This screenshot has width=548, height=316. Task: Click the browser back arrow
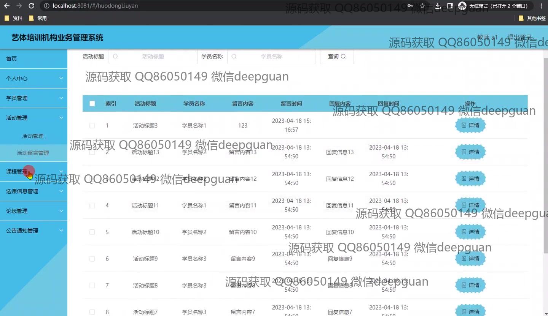(7, 6)
